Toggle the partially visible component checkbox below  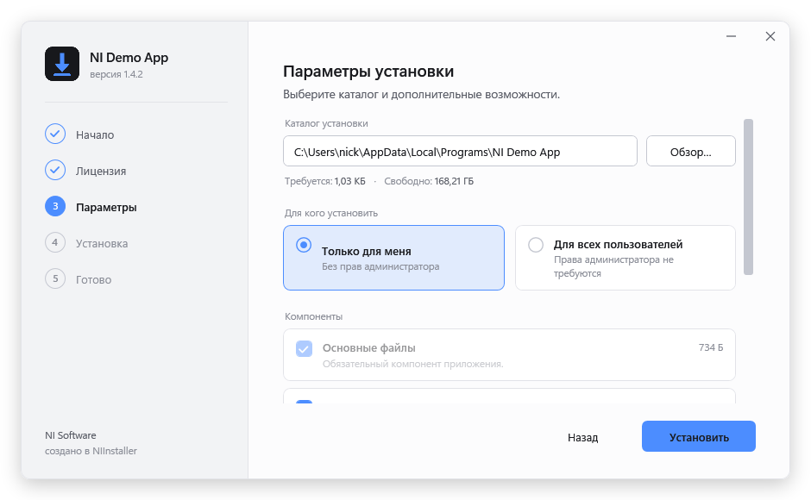(304, 402)
